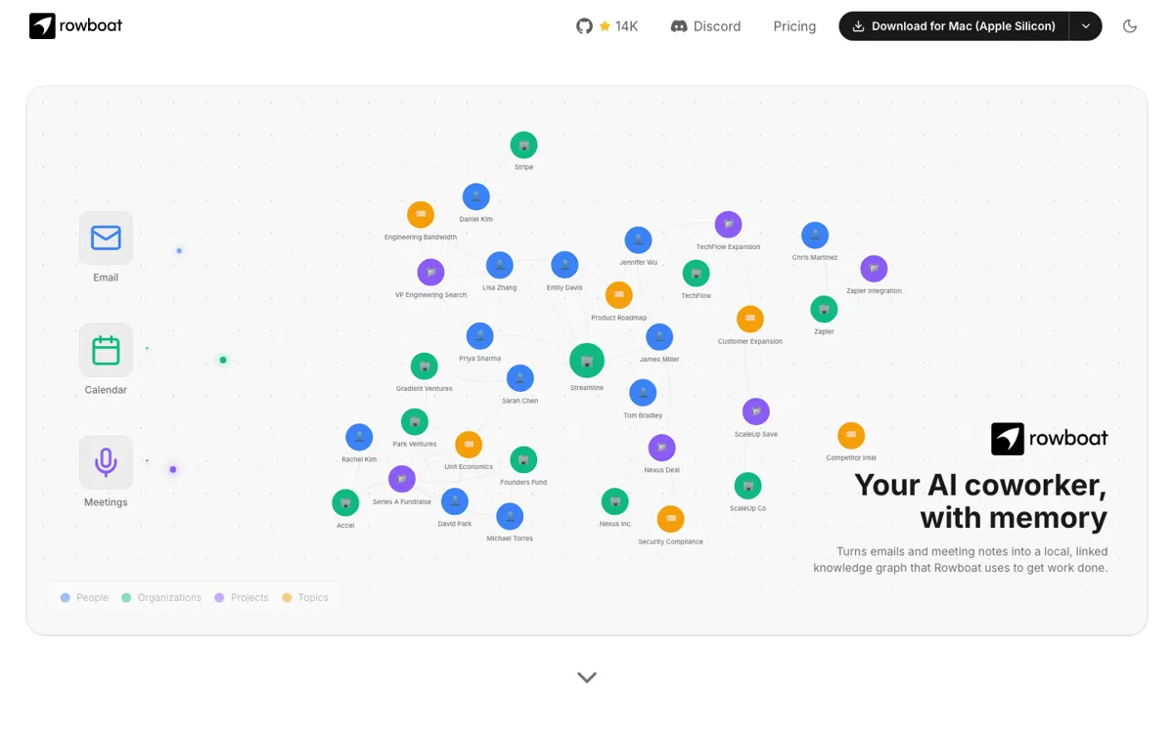Open the Discord link
Viewport: 1174px width, 733px height.
click(x=705, y=26)
